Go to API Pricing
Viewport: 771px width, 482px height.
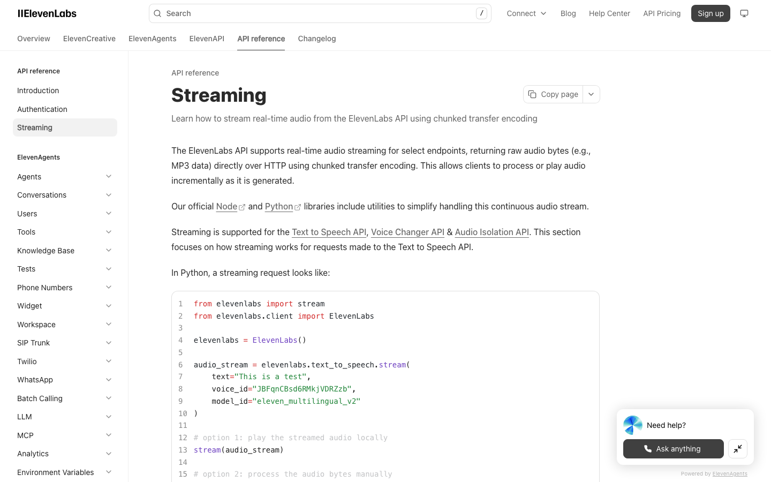662,13
